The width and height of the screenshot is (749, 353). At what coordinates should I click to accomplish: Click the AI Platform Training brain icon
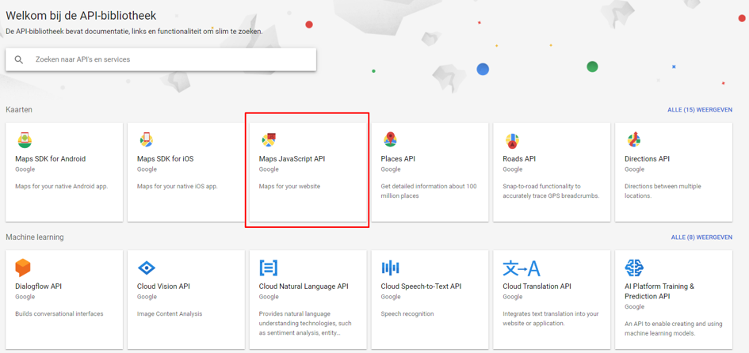(x=634, y=268)
